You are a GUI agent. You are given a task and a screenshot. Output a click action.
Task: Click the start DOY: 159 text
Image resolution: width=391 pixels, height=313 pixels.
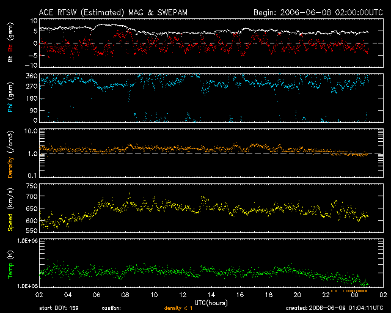58,308
